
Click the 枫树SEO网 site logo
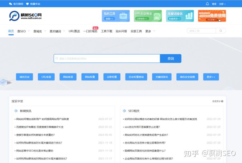pos(25,16)
